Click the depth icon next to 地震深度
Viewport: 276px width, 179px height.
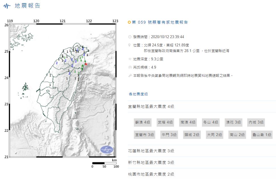(130, 59)
